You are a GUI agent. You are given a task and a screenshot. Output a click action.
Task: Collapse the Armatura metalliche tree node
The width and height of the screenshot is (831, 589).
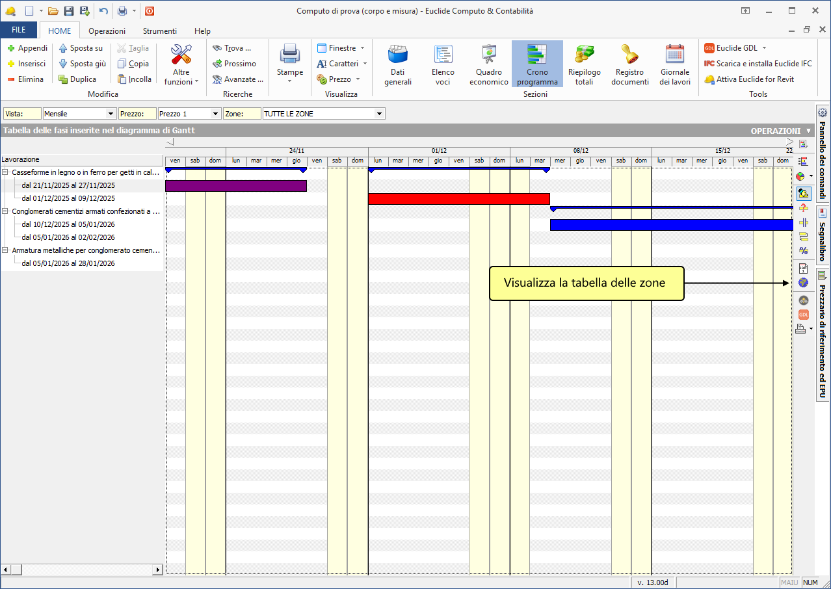5,250
